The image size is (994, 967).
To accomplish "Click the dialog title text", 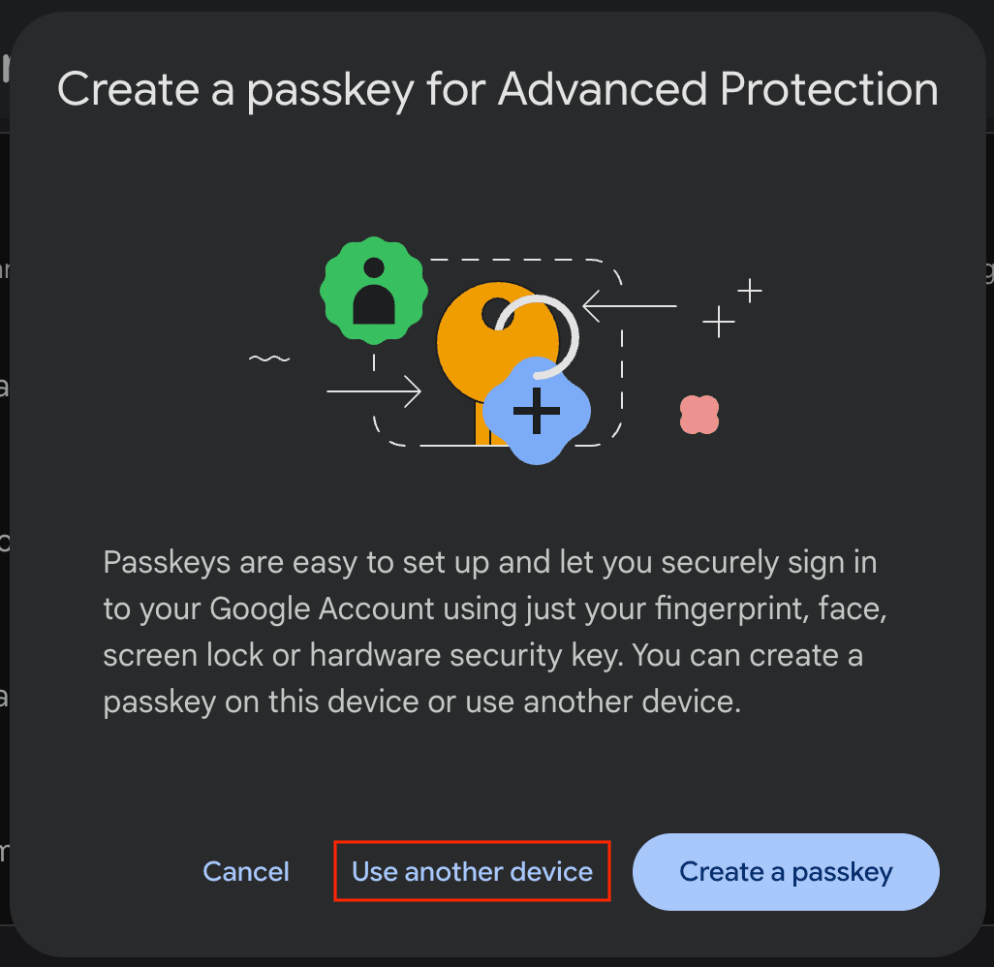I will (497, 88).
